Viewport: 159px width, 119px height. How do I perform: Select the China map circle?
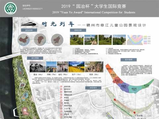click(24, 40)
